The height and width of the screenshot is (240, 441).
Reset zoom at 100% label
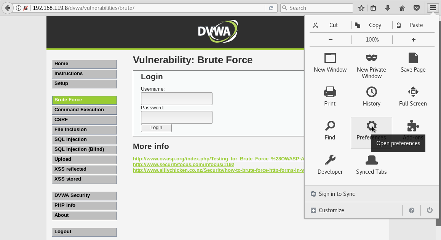(x=372, y=40)
